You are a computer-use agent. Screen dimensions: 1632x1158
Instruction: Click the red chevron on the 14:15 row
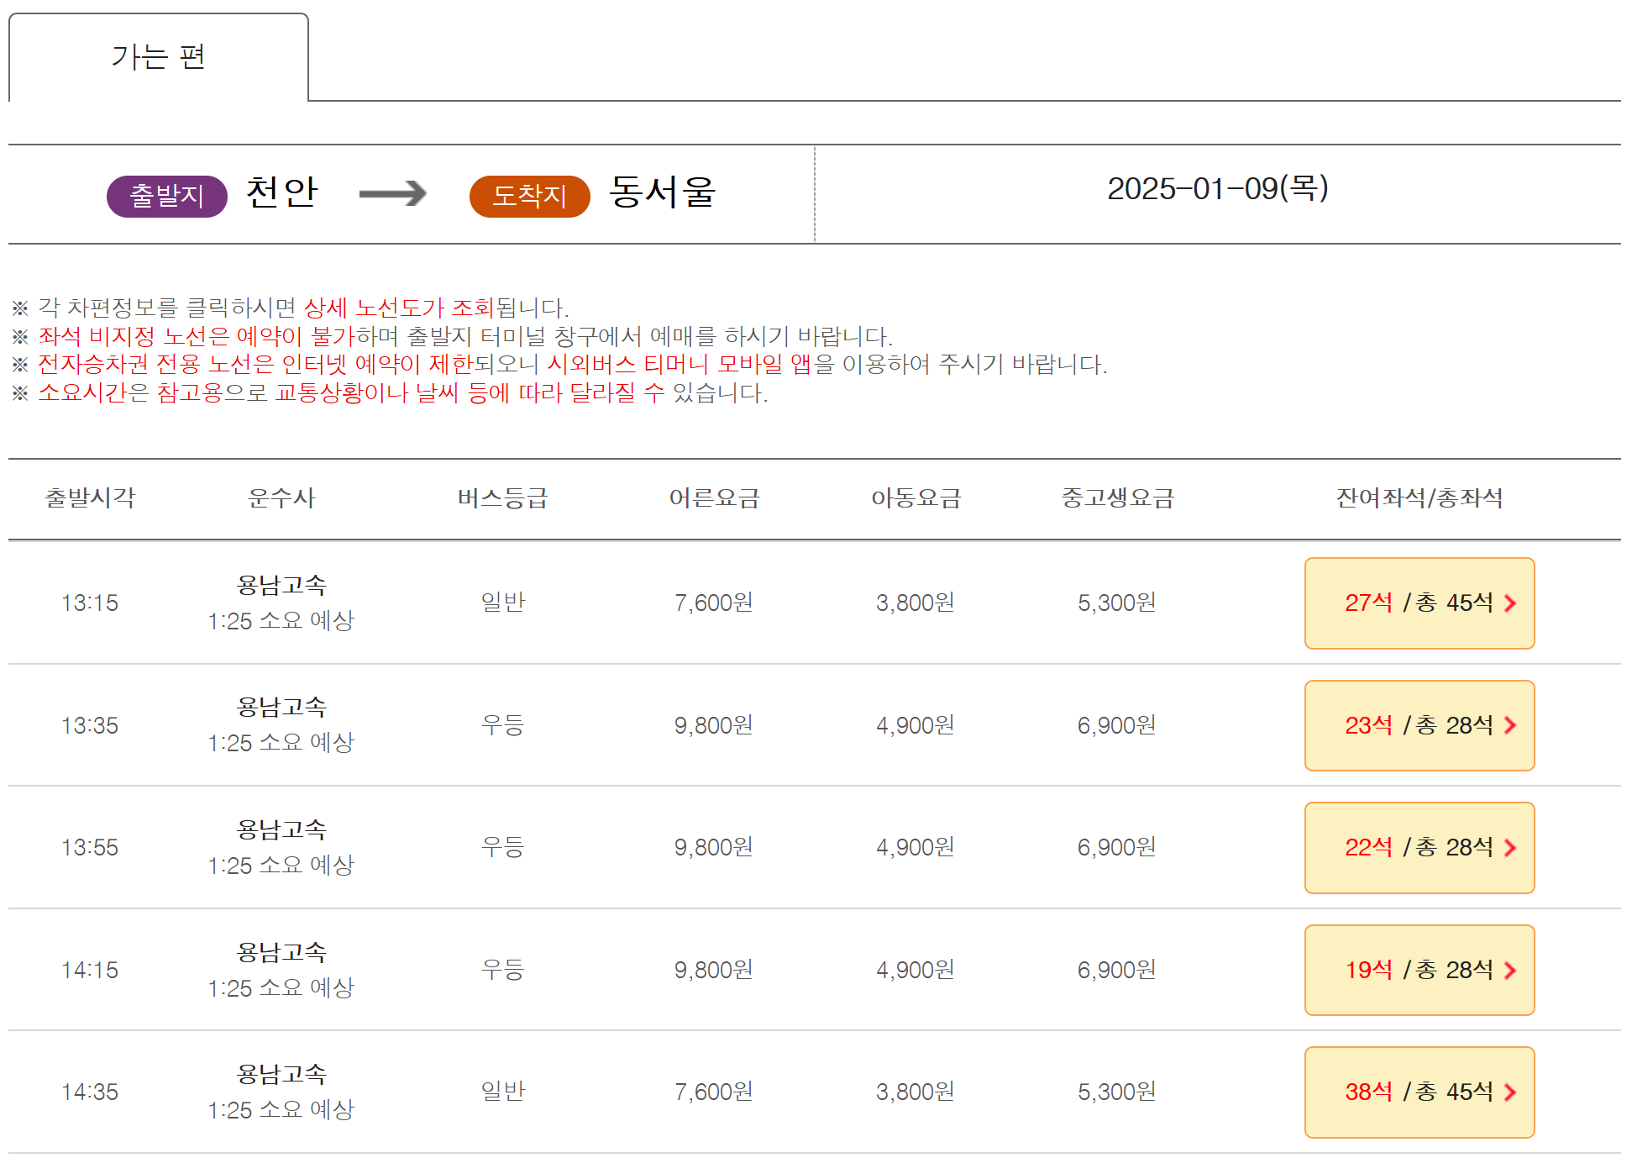(1510, 971)
